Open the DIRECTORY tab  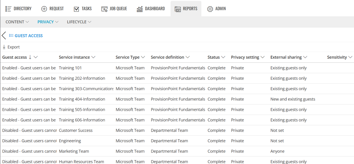pos(19,9)
